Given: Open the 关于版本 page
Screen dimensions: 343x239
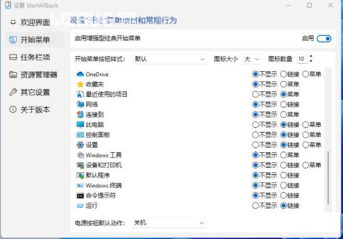Looking at the screenshot, I should point(34,109).
